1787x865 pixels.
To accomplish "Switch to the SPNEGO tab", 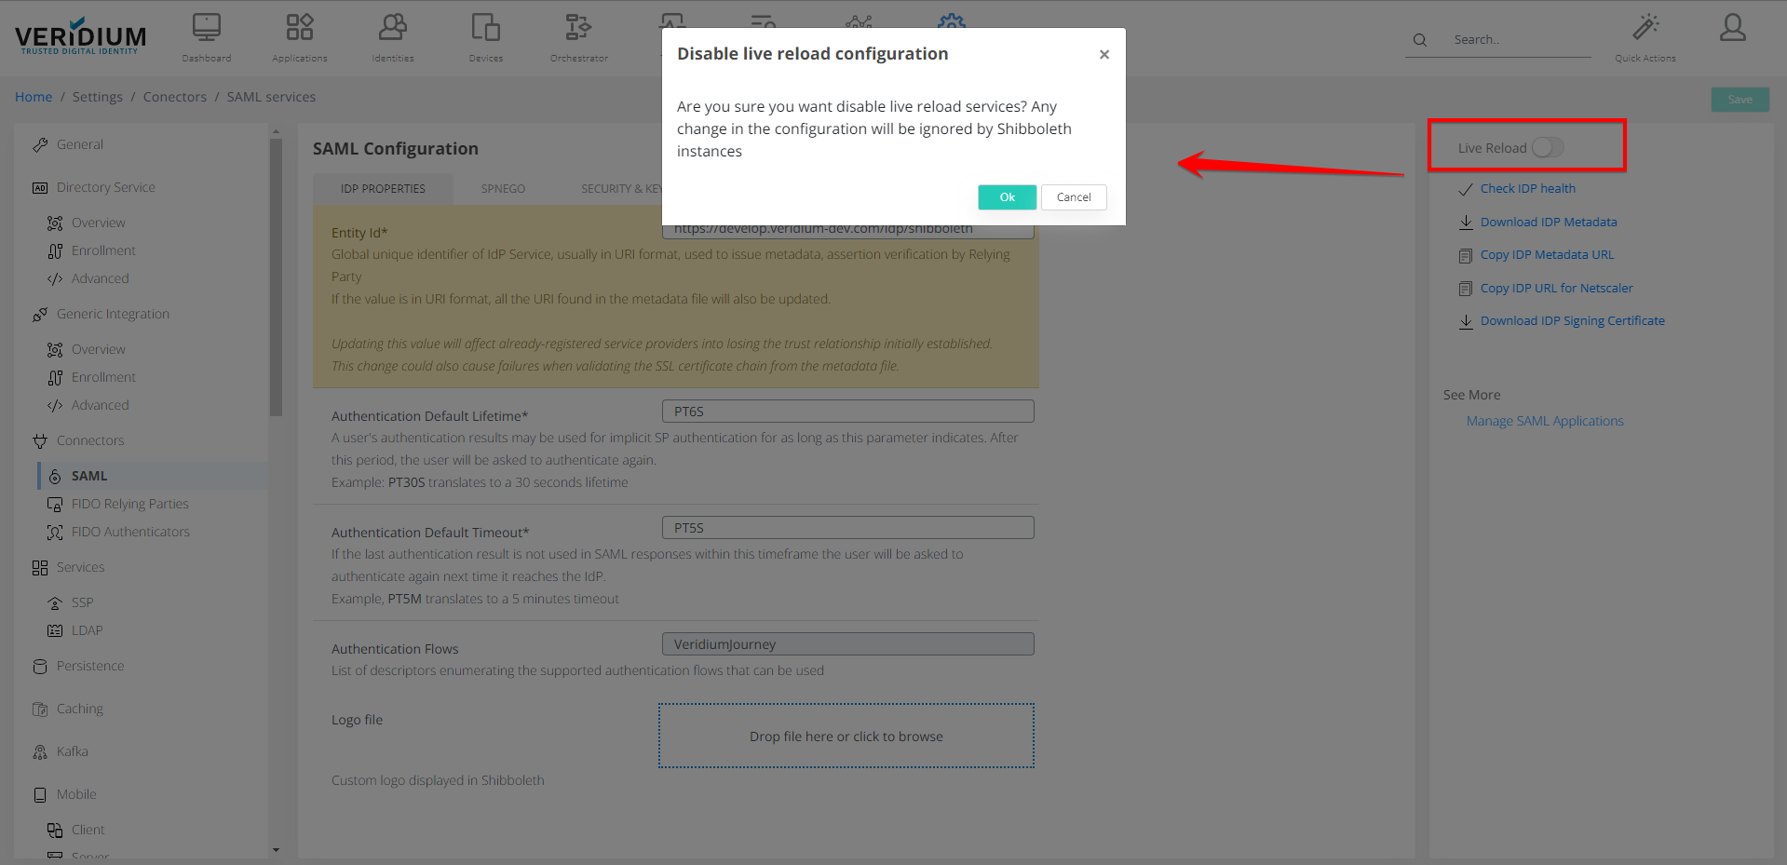I will (x=503, y=189).
